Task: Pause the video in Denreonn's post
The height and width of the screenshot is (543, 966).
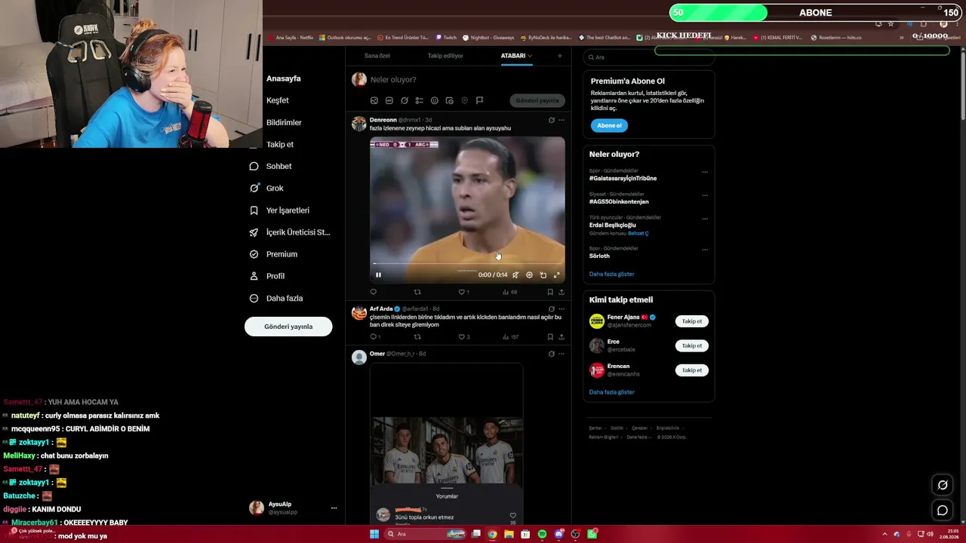Action: coord(378,275)
